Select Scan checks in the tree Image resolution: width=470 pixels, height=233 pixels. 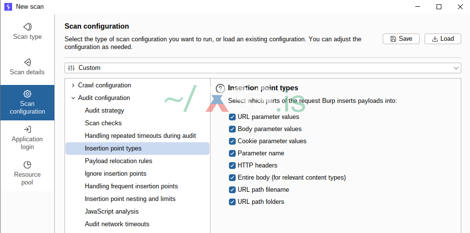click(x=103, y=123)
